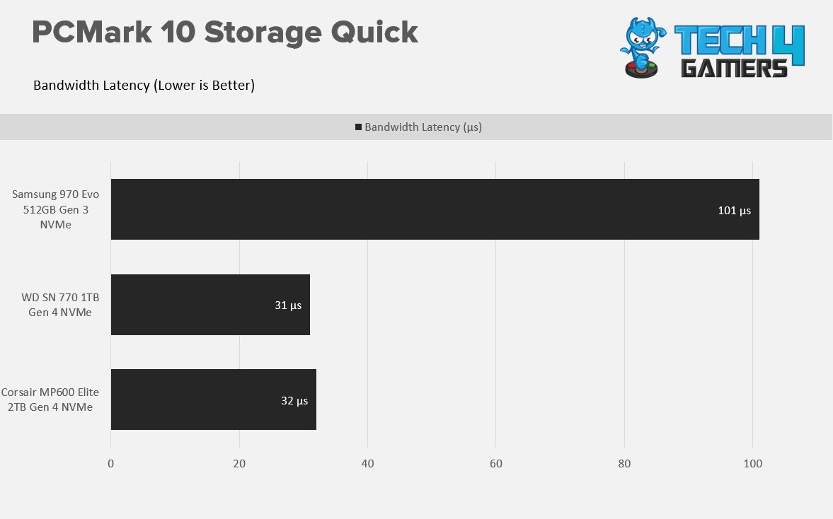Click the WD SN 770 1TB axis label
Viewport: 833px width, 519px height.
pos(60,305)
